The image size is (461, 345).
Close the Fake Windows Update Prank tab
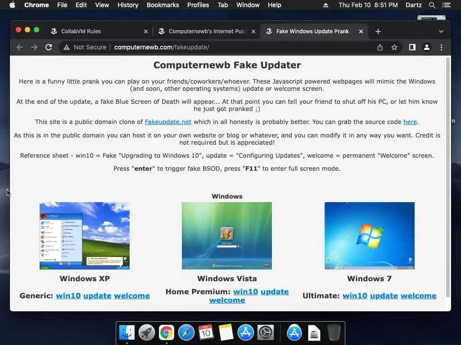361,31
